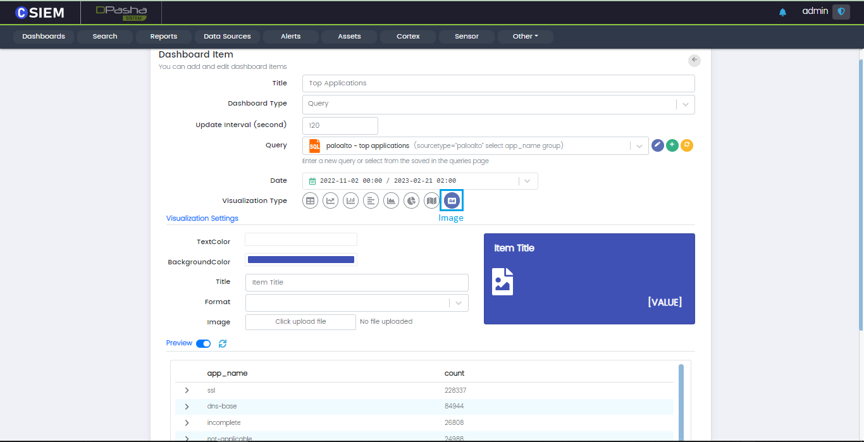Screen dimensions: 864x442
Task: Click the upload file button for Image
Action: pyautogui.click(x=300, y=322)
